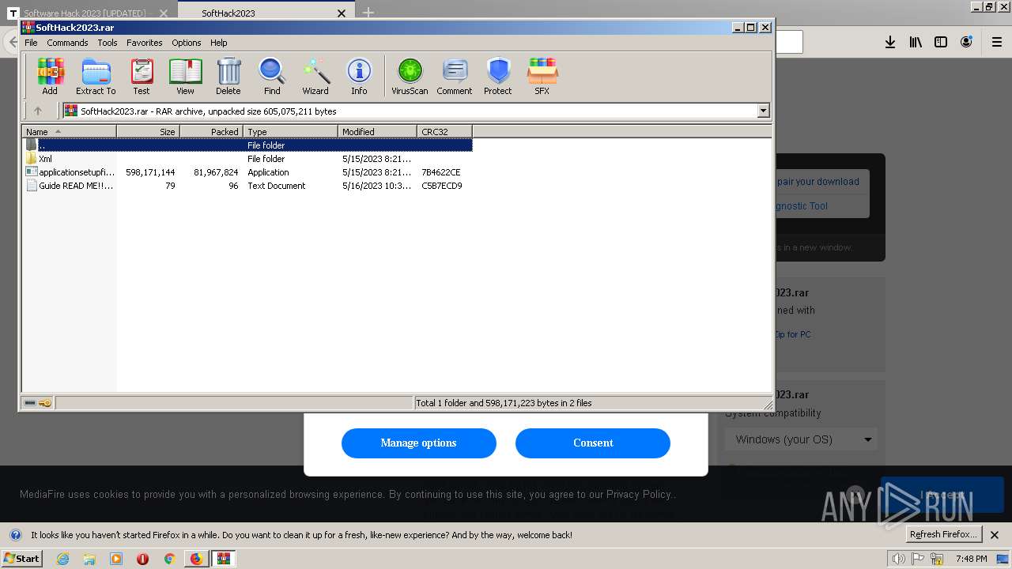Click the volume icon in the system tray
1012x569 pixels.
[898, 559]
